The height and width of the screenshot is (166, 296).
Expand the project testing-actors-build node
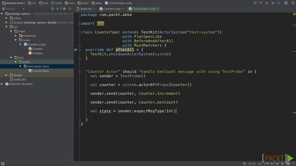click(6, 23)
